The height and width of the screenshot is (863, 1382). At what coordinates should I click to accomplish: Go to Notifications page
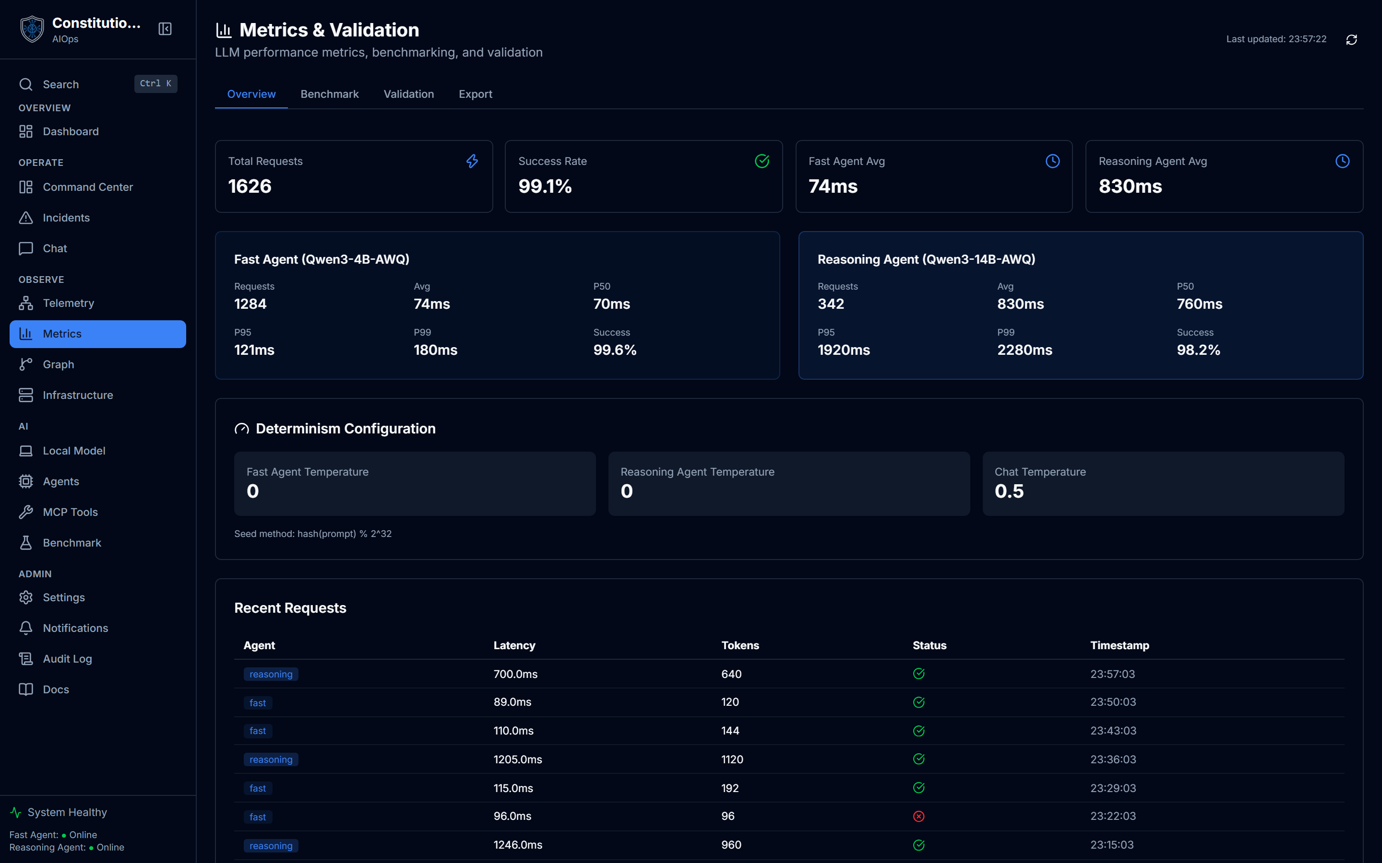click(x=98, y=629)
